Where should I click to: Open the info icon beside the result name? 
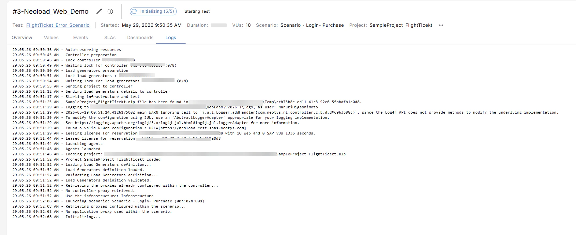[110, 11]
